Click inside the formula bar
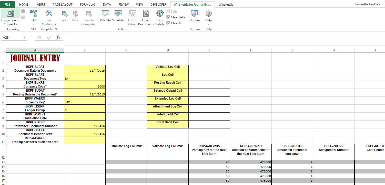The height and width of the screenshot is (185, 385). pos(224,40)
